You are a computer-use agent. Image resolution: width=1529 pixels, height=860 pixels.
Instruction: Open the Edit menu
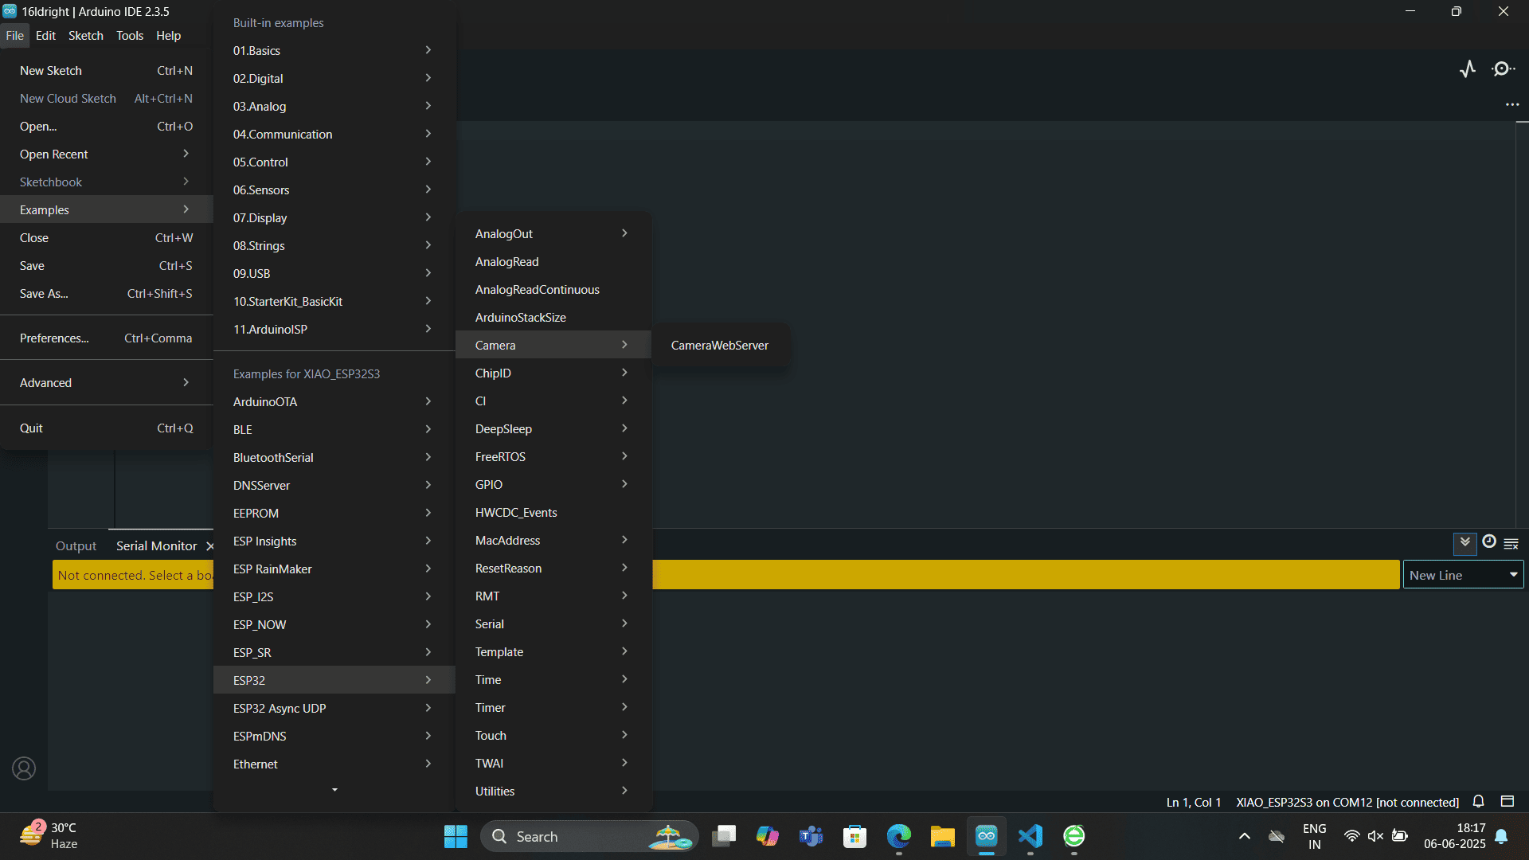(45, 36)
